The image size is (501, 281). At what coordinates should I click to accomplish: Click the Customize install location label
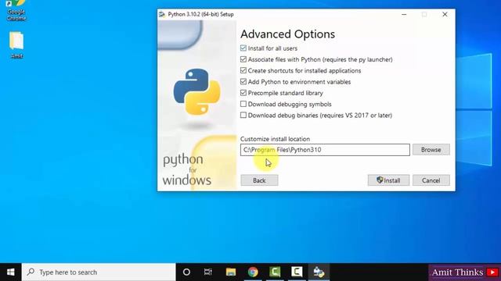click(x=275, y=139)
